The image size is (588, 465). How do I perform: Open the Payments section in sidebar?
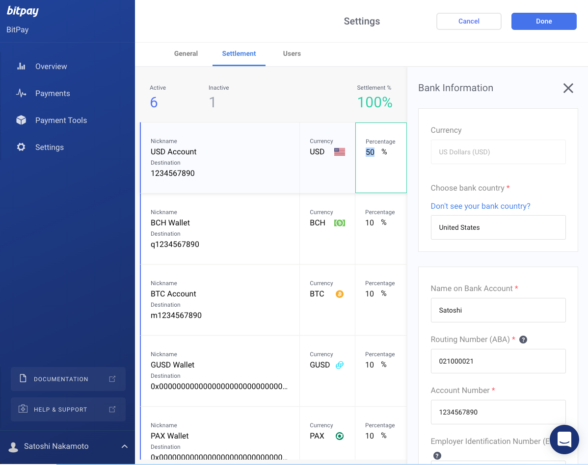22,93
